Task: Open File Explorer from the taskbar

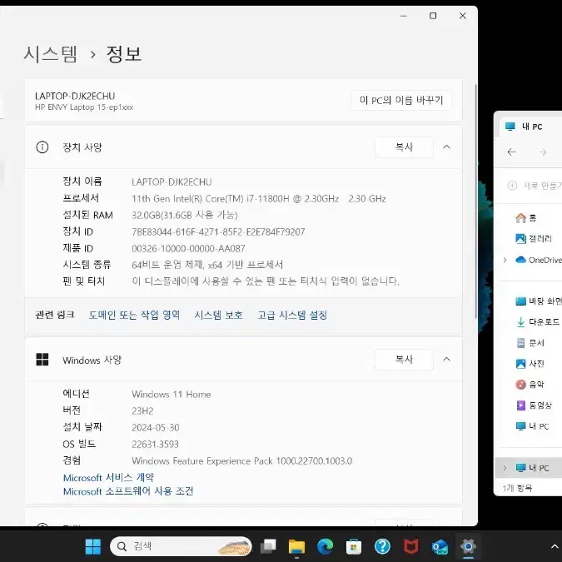Action: [296, 546]
